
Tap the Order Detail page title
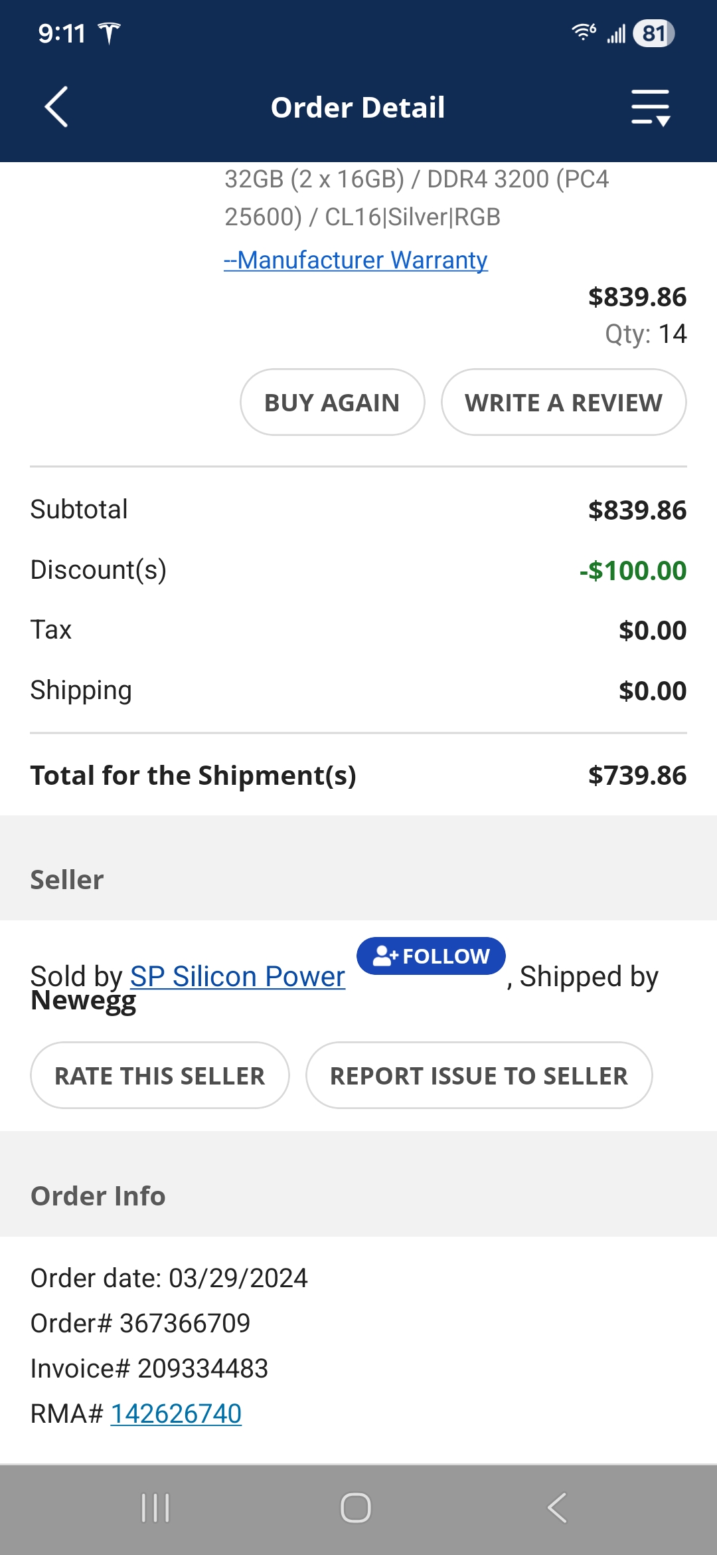pyautogui.click(x=358, y=108)
